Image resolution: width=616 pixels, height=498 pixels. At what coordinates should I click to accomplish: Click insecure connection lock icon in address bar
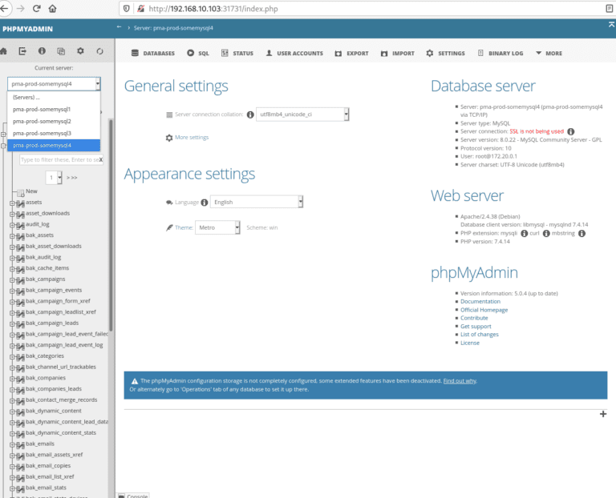[x=140, y=8]
